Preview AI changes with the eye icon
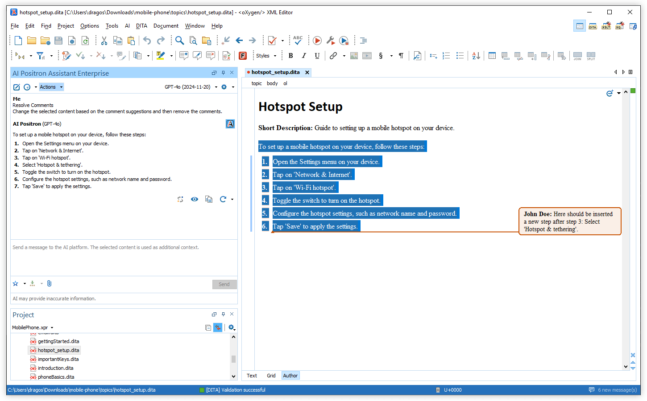647x401 pixels. pyautogui.click(x=195, y=199)
